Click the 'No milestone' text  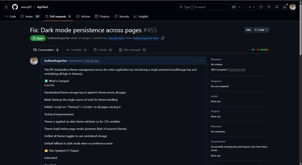click(218, 132)
